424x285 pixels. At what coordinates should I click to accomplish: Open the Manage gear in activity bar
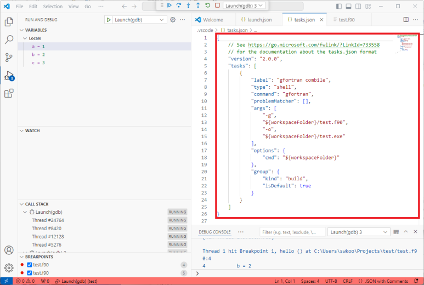9,267
